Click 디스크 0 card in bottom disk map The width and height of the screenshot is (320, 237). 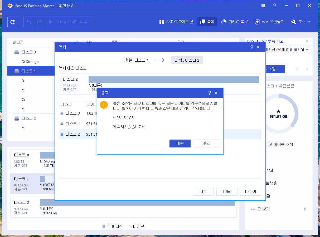[x=32, y=160]
